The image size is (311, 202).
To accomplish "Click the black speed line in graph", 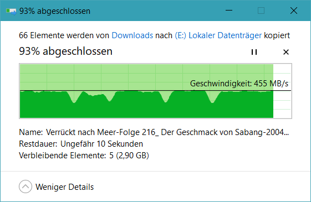I will point(155,91).
